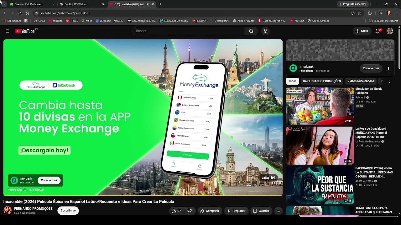Open Patrocinado info icon on the ad

(x=25, y=190)
